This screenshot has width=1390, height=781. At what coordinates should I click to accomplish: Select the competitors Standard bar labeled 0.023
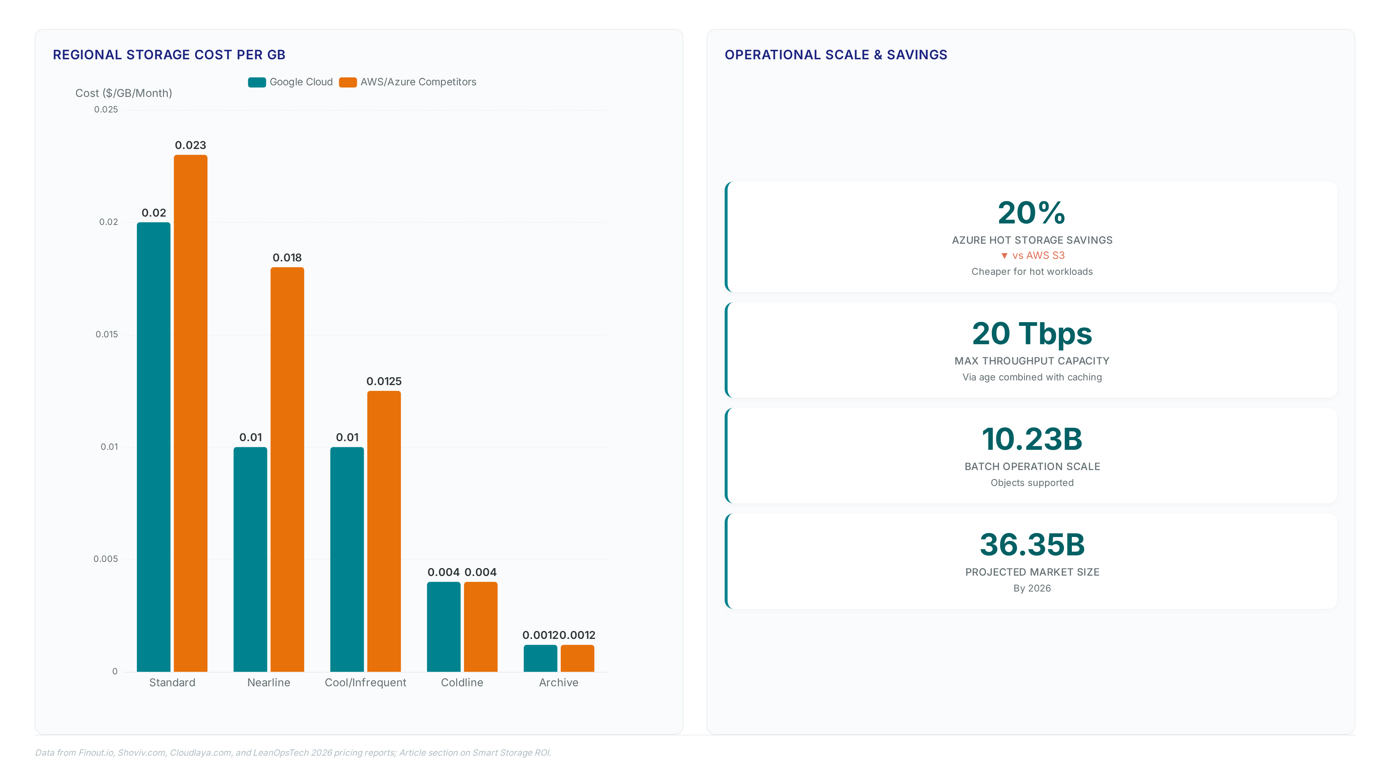190,413
